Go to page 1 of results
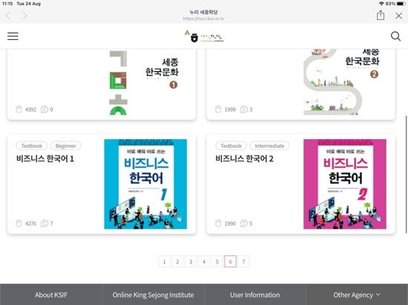The image size is (408, 305). click(x=164, y=261)
